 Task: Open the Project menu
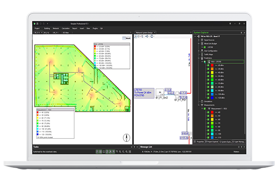pyautogui.click(x=37, y=28)
